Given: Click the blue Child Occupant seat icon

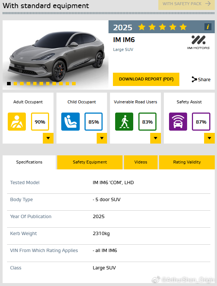Looking at the screenshot, I should point(70,122).
